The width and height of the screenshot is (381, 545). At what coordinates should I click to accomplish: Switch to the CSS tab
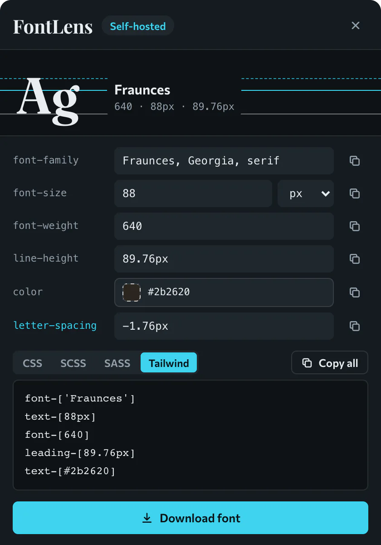[33, 363]
